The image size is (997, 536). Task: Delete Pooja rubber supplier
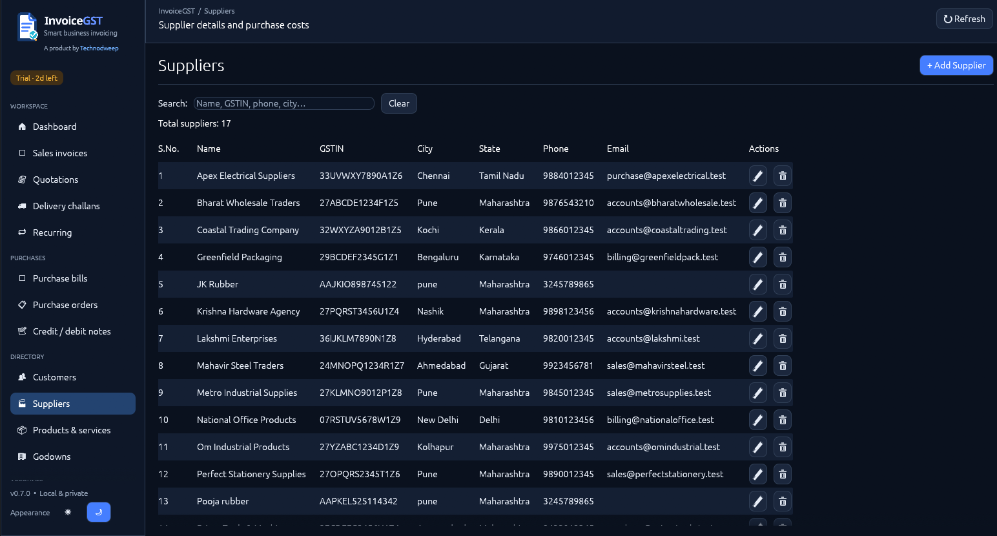click(783, 501)
